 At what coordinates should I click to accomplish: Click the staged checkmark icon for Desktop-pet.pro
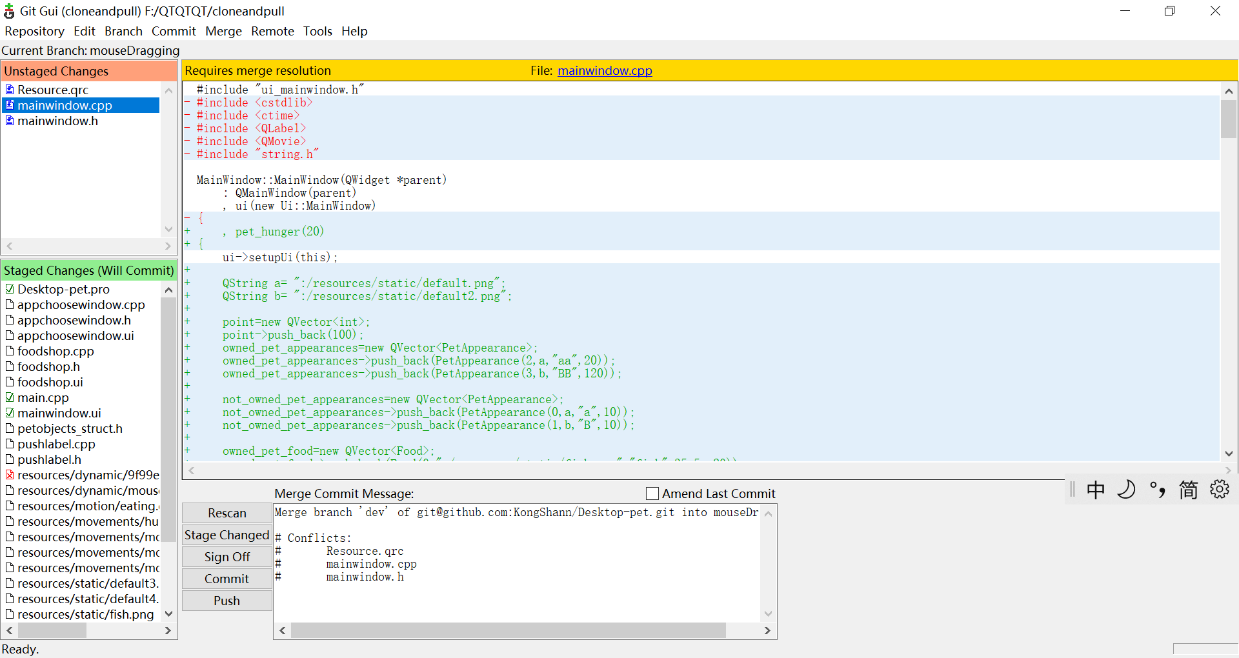pos(10,289)
